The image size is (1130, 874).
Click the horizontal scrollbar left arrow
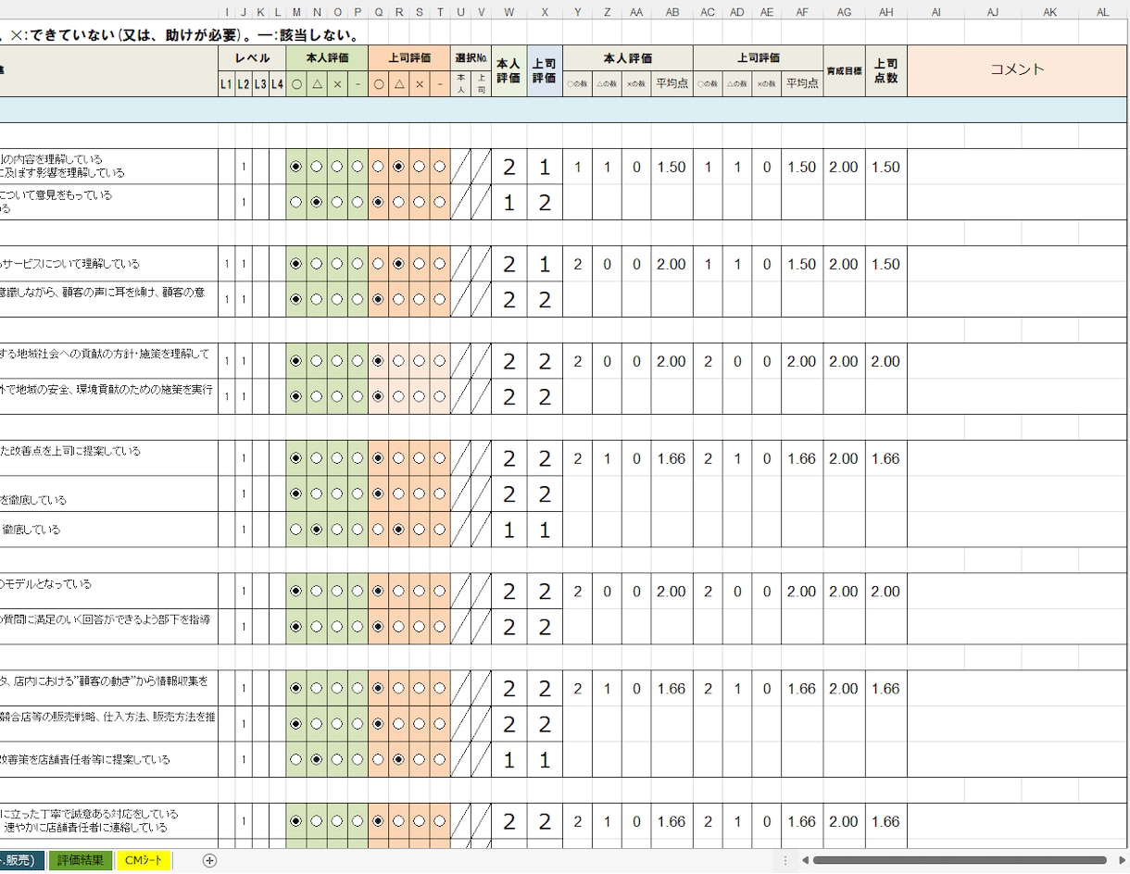click(x=806, y=860)
